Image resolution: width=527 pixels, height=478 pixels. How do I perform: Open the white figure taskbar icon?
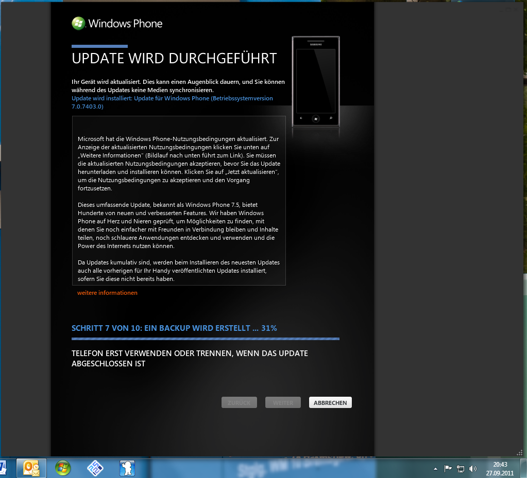click(x=127, y=468)
